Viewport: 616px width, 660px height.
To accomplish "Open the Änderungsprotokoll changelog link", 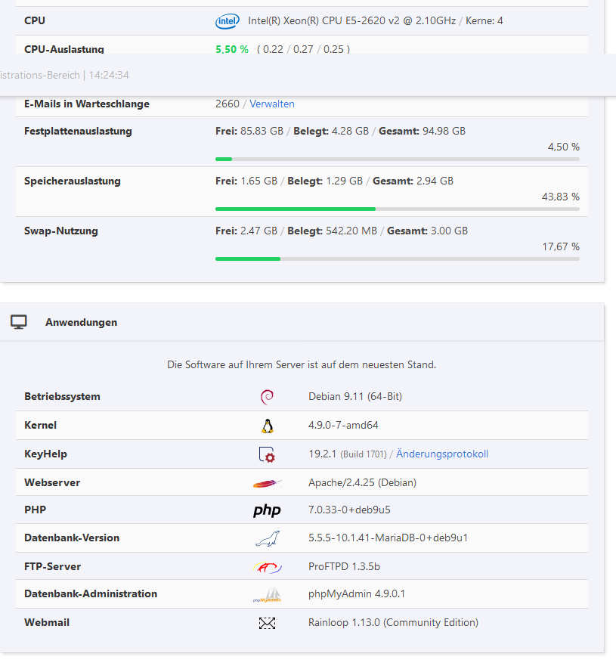I will coord(442,454).
